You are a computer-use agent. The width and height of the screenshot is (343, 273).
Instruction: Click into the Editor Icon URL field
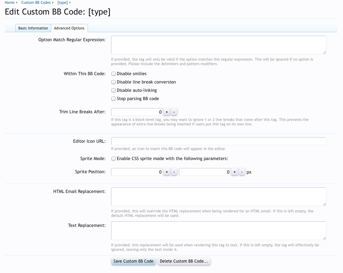218,141
